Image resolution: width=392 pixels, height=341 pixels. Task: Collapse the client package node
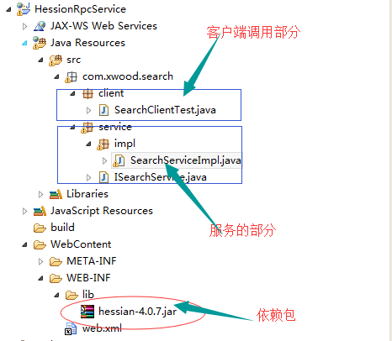73,93
